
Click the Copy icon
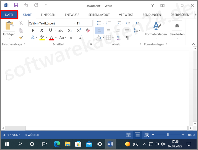21,30
